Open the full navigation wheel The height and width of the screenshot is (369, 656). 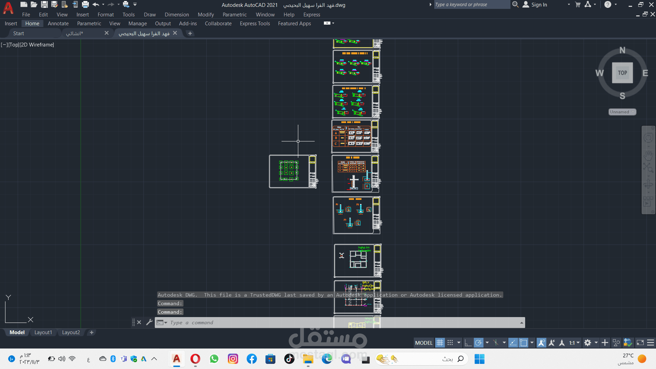648,138
